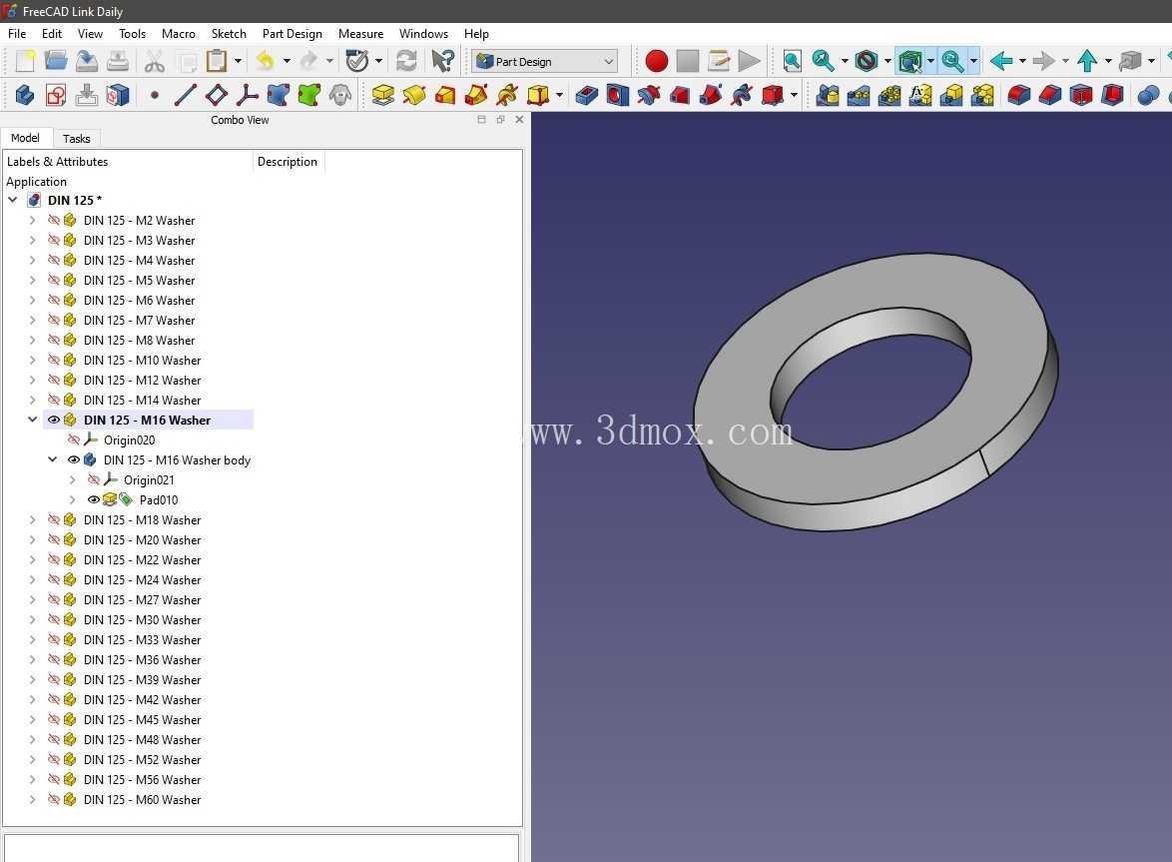Select the Model tab
Screen dimensions: 1172x862
point(25,138)
